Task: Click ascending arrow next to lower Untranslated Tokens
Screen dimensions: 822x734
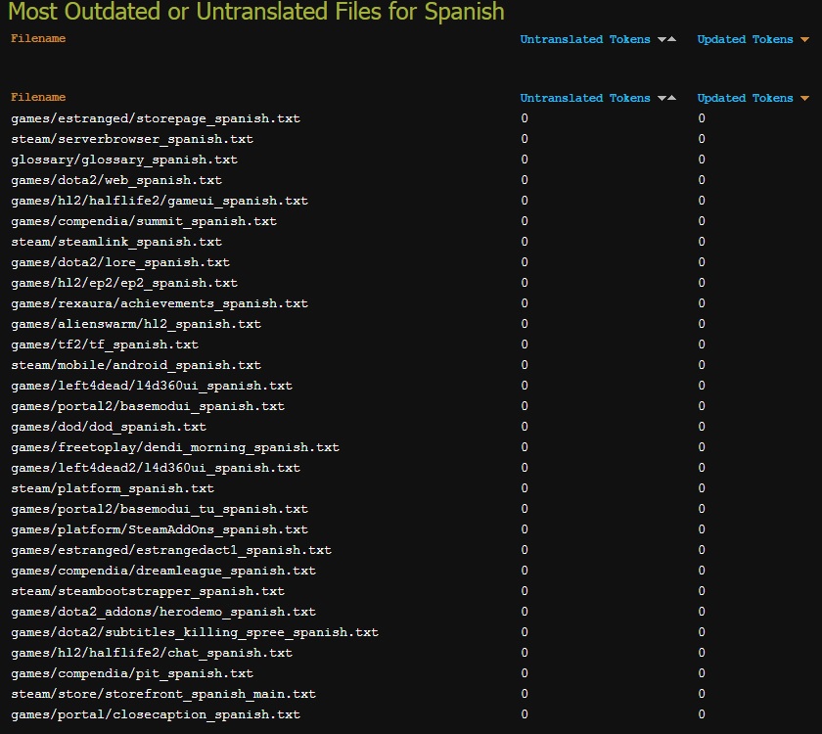Action: click(x=672, y=99)
